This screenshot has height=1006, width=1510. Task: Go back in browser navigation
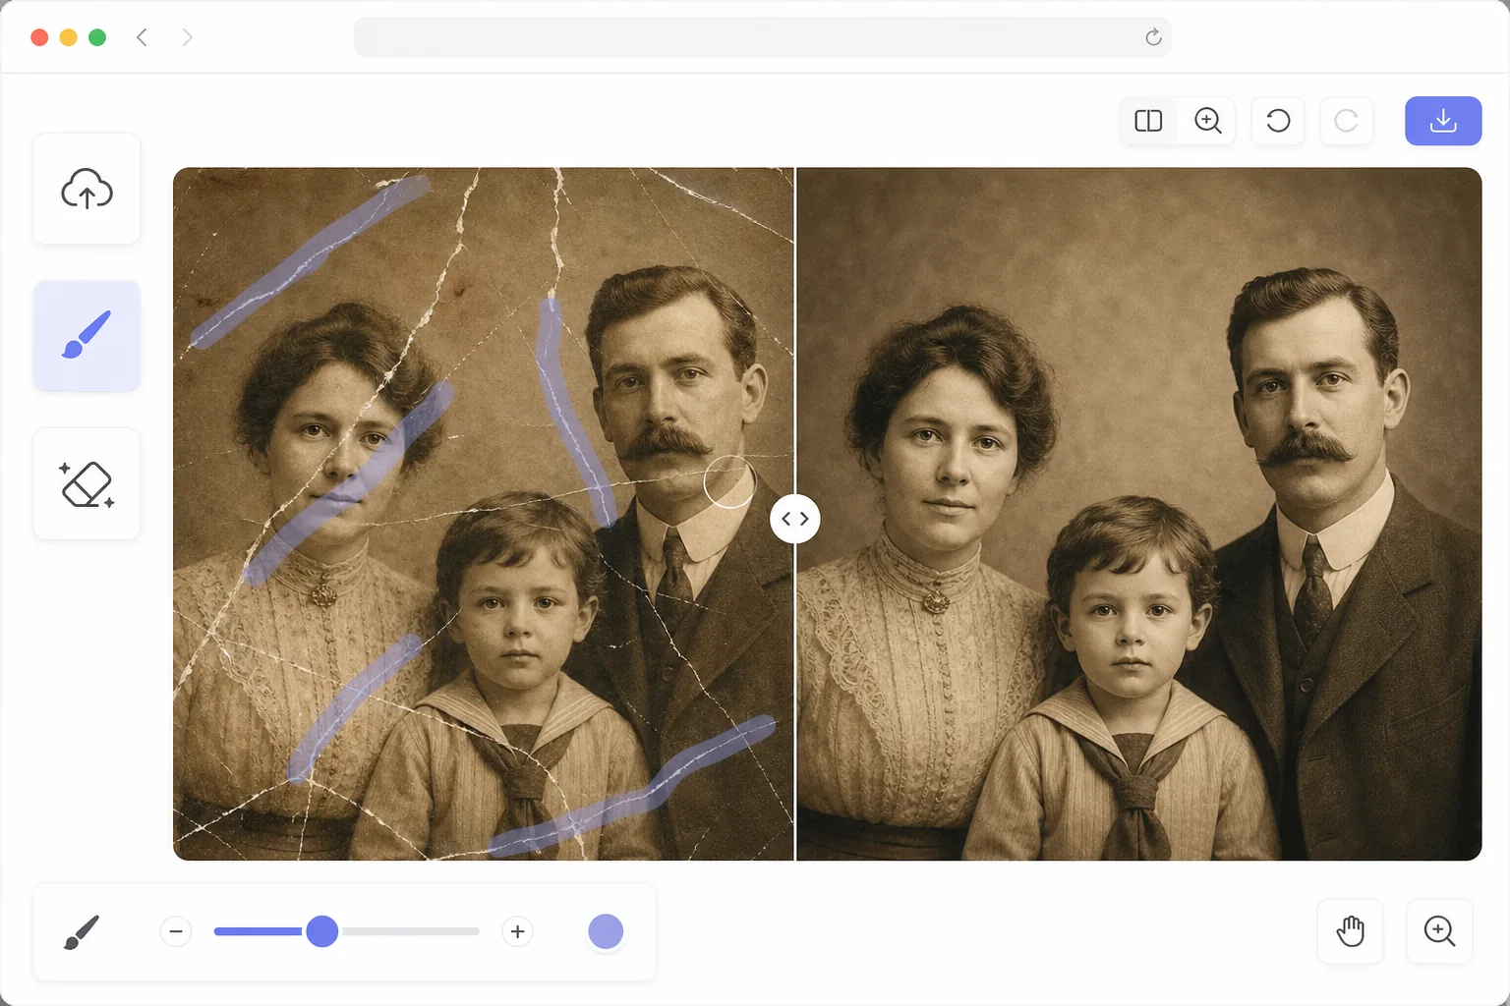tap(142, 37)
